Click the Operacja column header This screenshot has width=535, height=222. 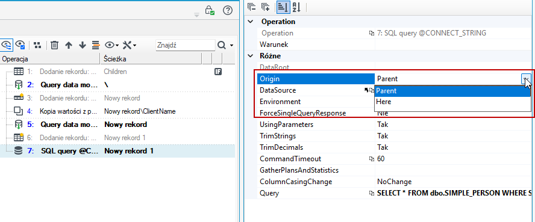click(50, 59)
